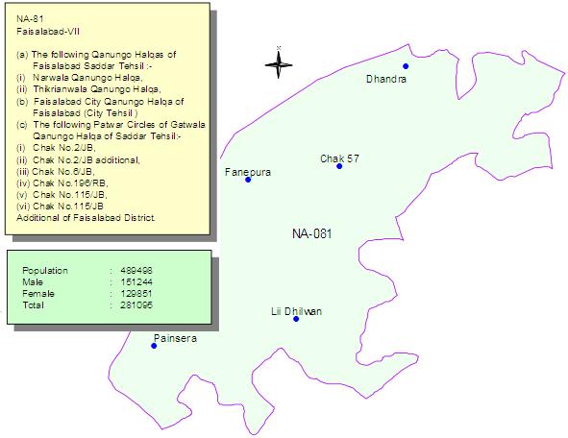568x438 pixels.
Task: Click the Painsera text label
Action: pyautogui.click(x=175, y=338)
